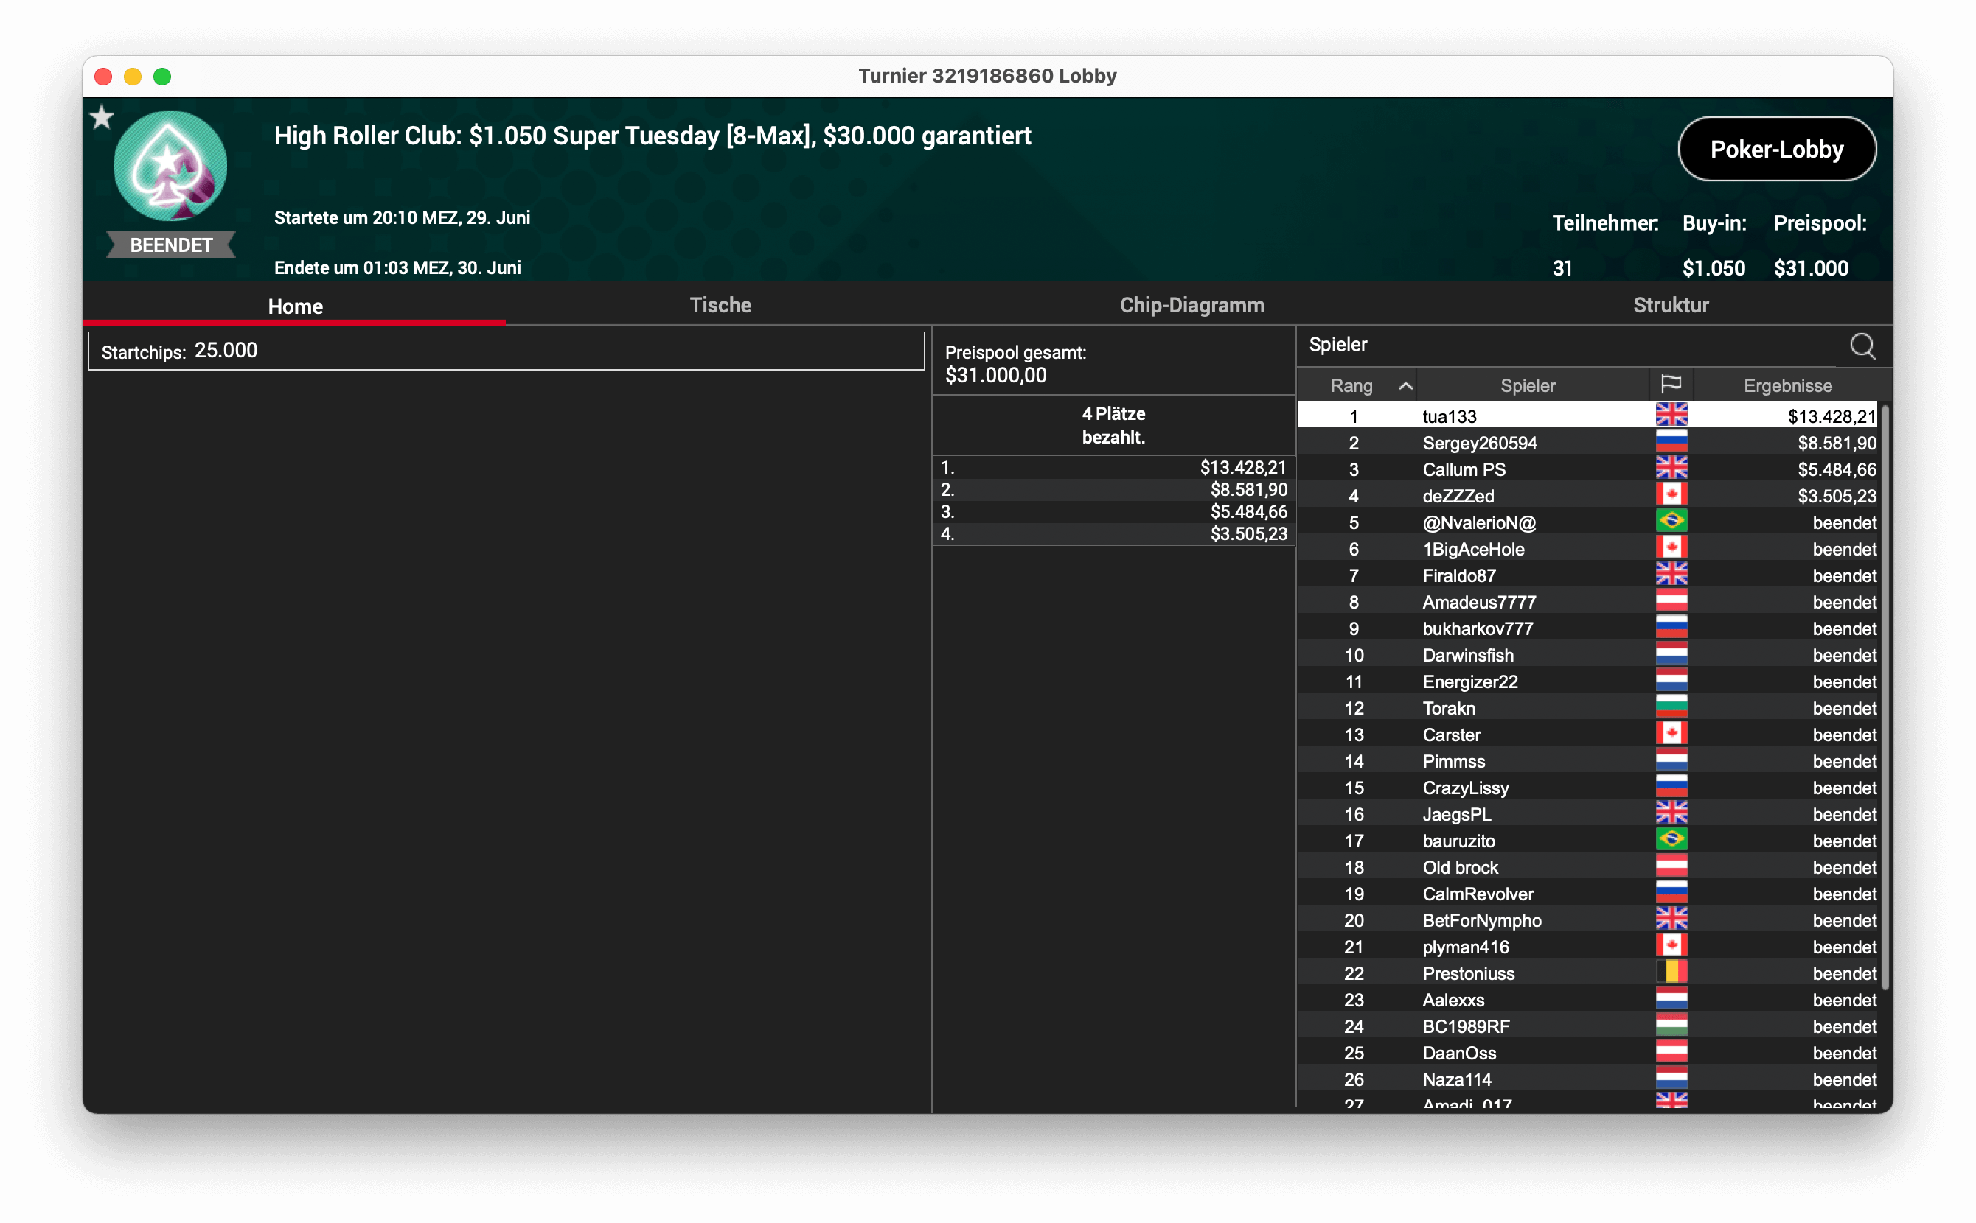Click the player list vertical scrollbar
Image resolution: width=1976 pixels, height=1223 pixels.
pyautogui.click(x=1885, y=695)
